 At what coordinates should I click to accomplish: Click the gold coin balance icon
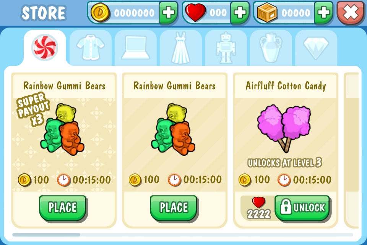(x=101, y=12)
